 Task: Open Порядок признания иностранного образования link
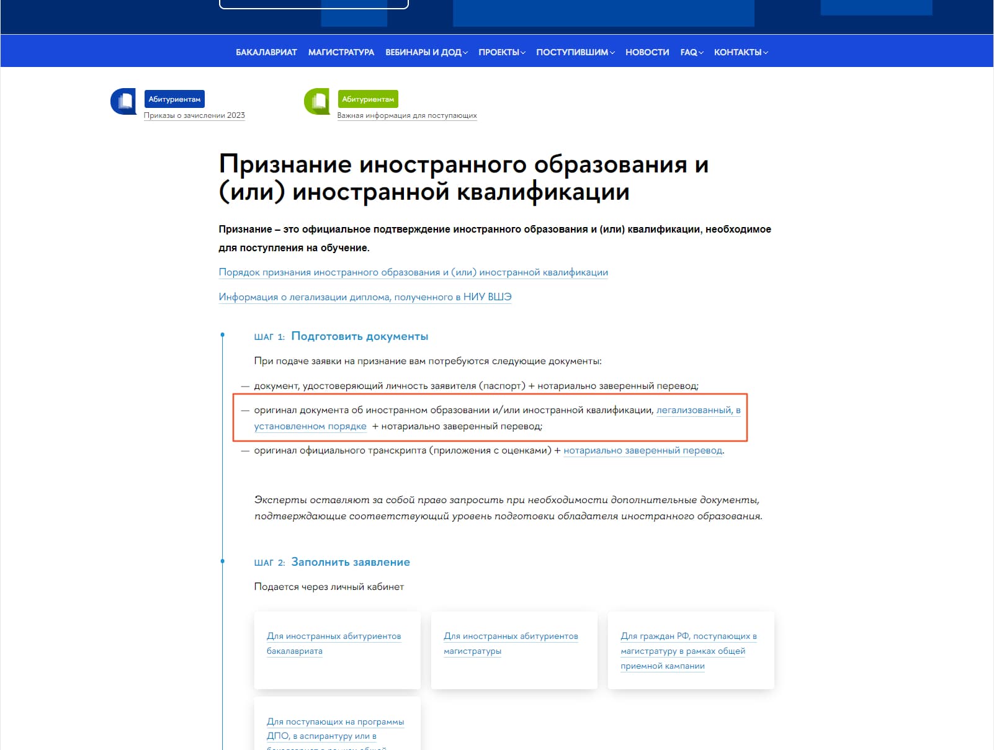[413, 272]
